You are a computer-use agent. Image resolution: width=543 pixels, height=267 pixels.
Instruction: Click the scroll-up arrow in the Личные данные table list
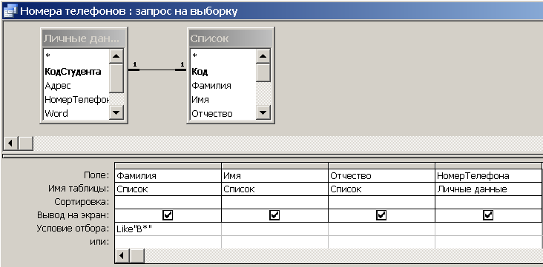tap(116, 56)
